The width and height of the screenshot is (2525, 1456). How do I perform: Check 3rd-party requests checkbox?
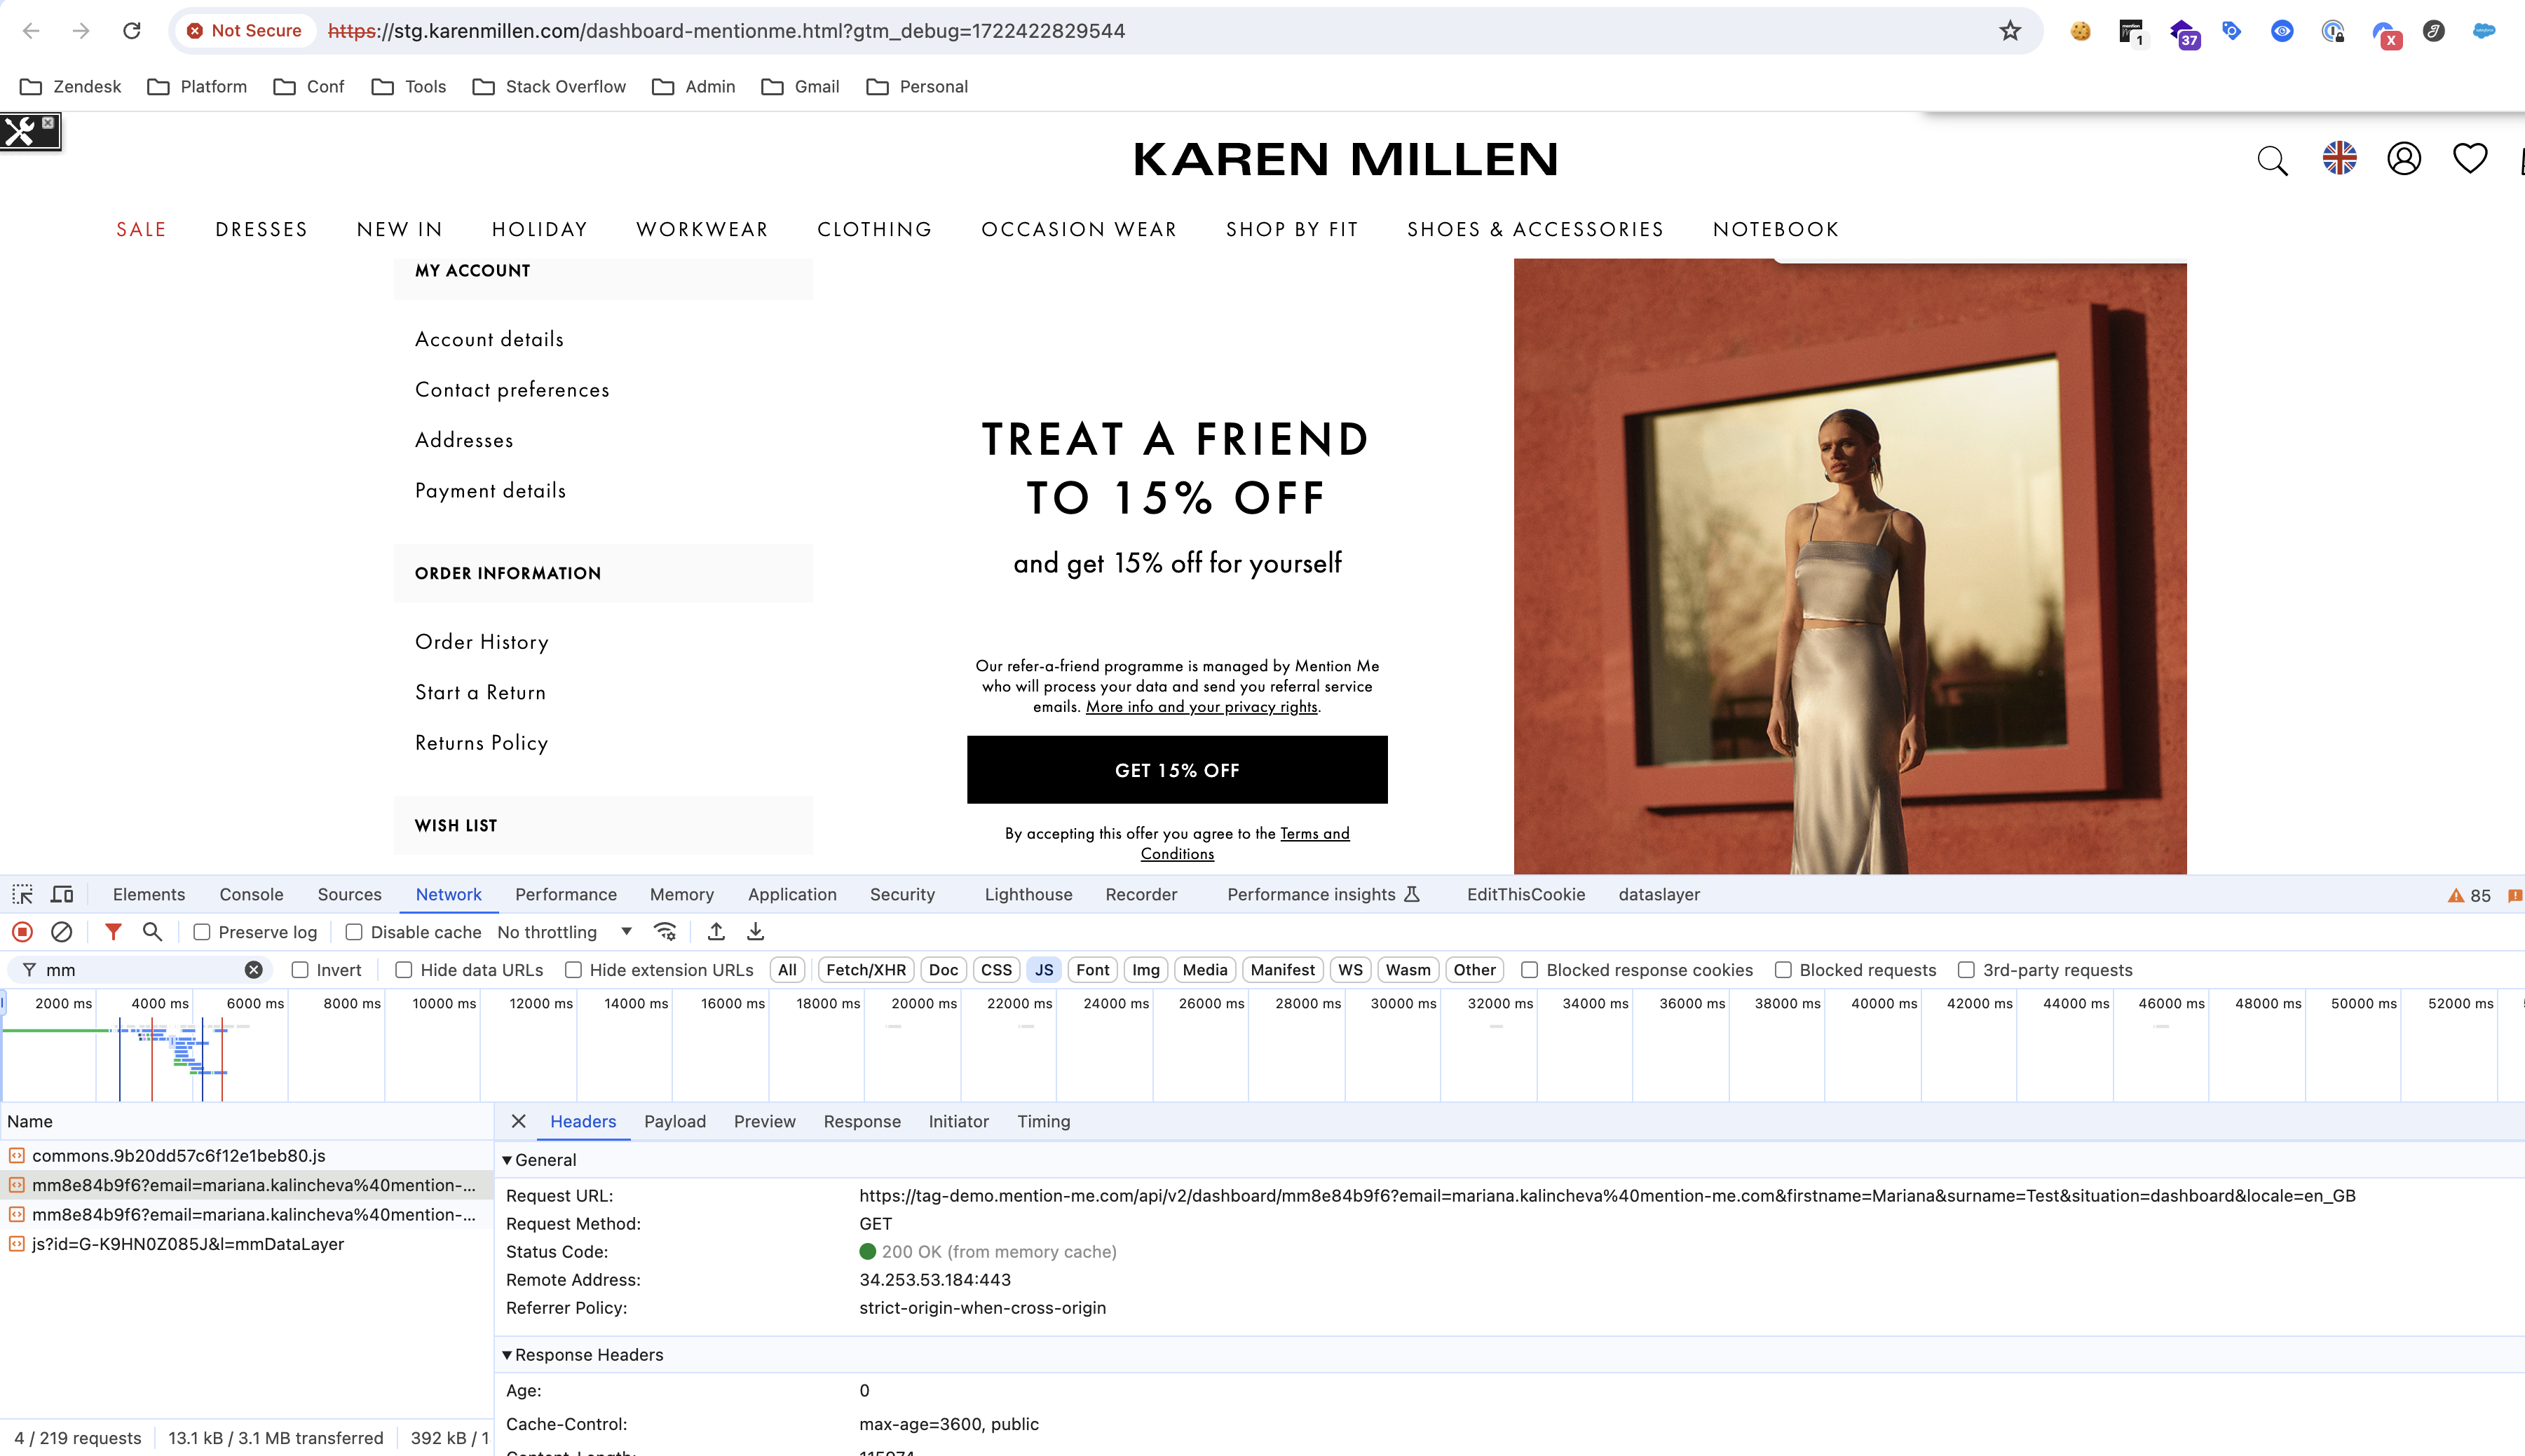click(1966, 970)
